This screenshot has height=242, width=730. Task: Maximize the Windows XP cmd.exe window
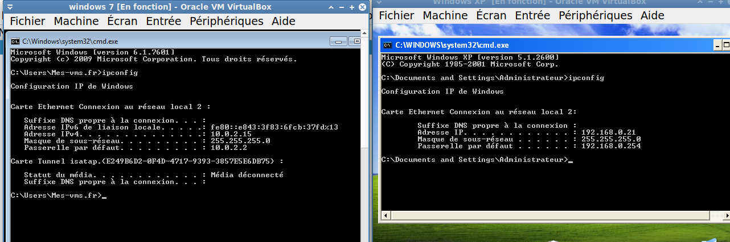click(x=727, y=45)
